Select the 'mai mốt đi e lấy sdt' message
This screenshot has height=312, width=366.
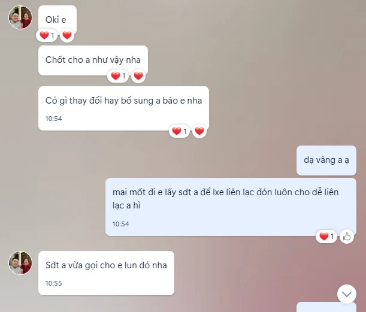(x=231, y=207)
